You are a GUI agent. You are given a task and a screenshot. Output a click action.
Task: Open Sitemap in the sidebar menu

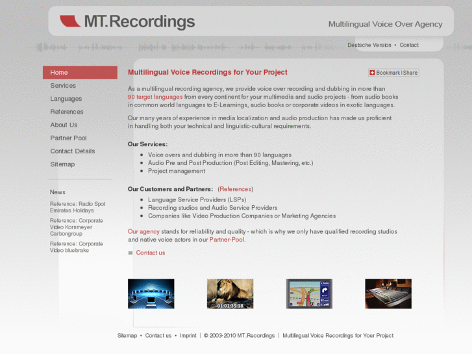point(62,164)
